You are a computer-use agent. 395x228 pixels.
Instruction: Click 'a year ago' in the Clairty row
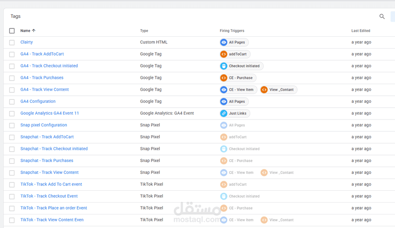point(361,42)
